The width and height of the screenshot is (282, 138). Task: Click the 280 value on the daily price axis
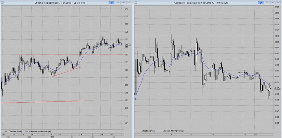point(126,100)
